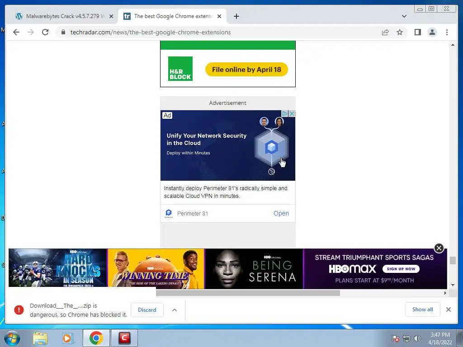Screen dimensions: 463x347
Task: Click the HBO Max logo in banner
Action: point(352,269)
